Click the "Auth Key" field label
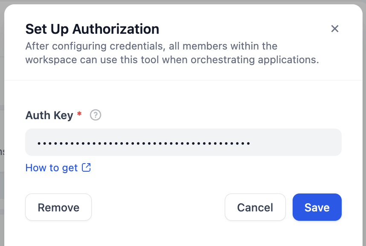Screen dimensions: 366x246 49,115
